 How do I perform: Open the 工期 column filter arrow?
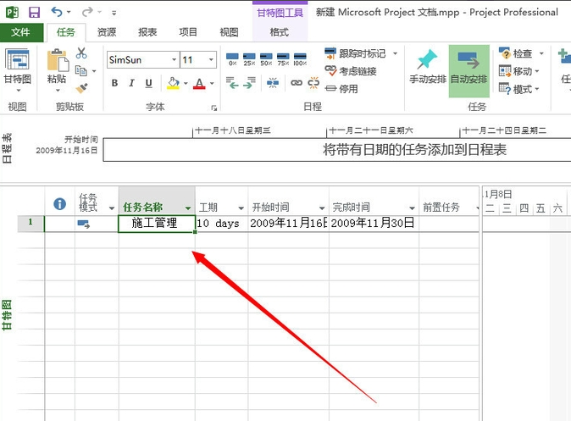coord(241,208)
